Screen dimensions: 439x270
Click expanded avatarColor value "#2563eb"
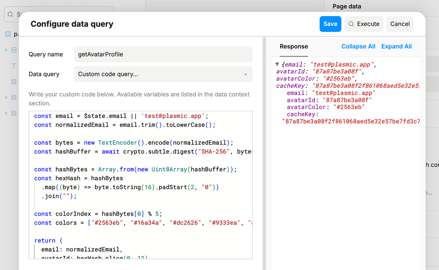click(349, 107)
